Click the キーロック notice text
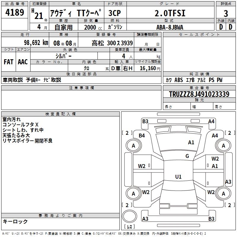Screen dimensions: 237x237 pyautogui.click(x=15, y=221)
